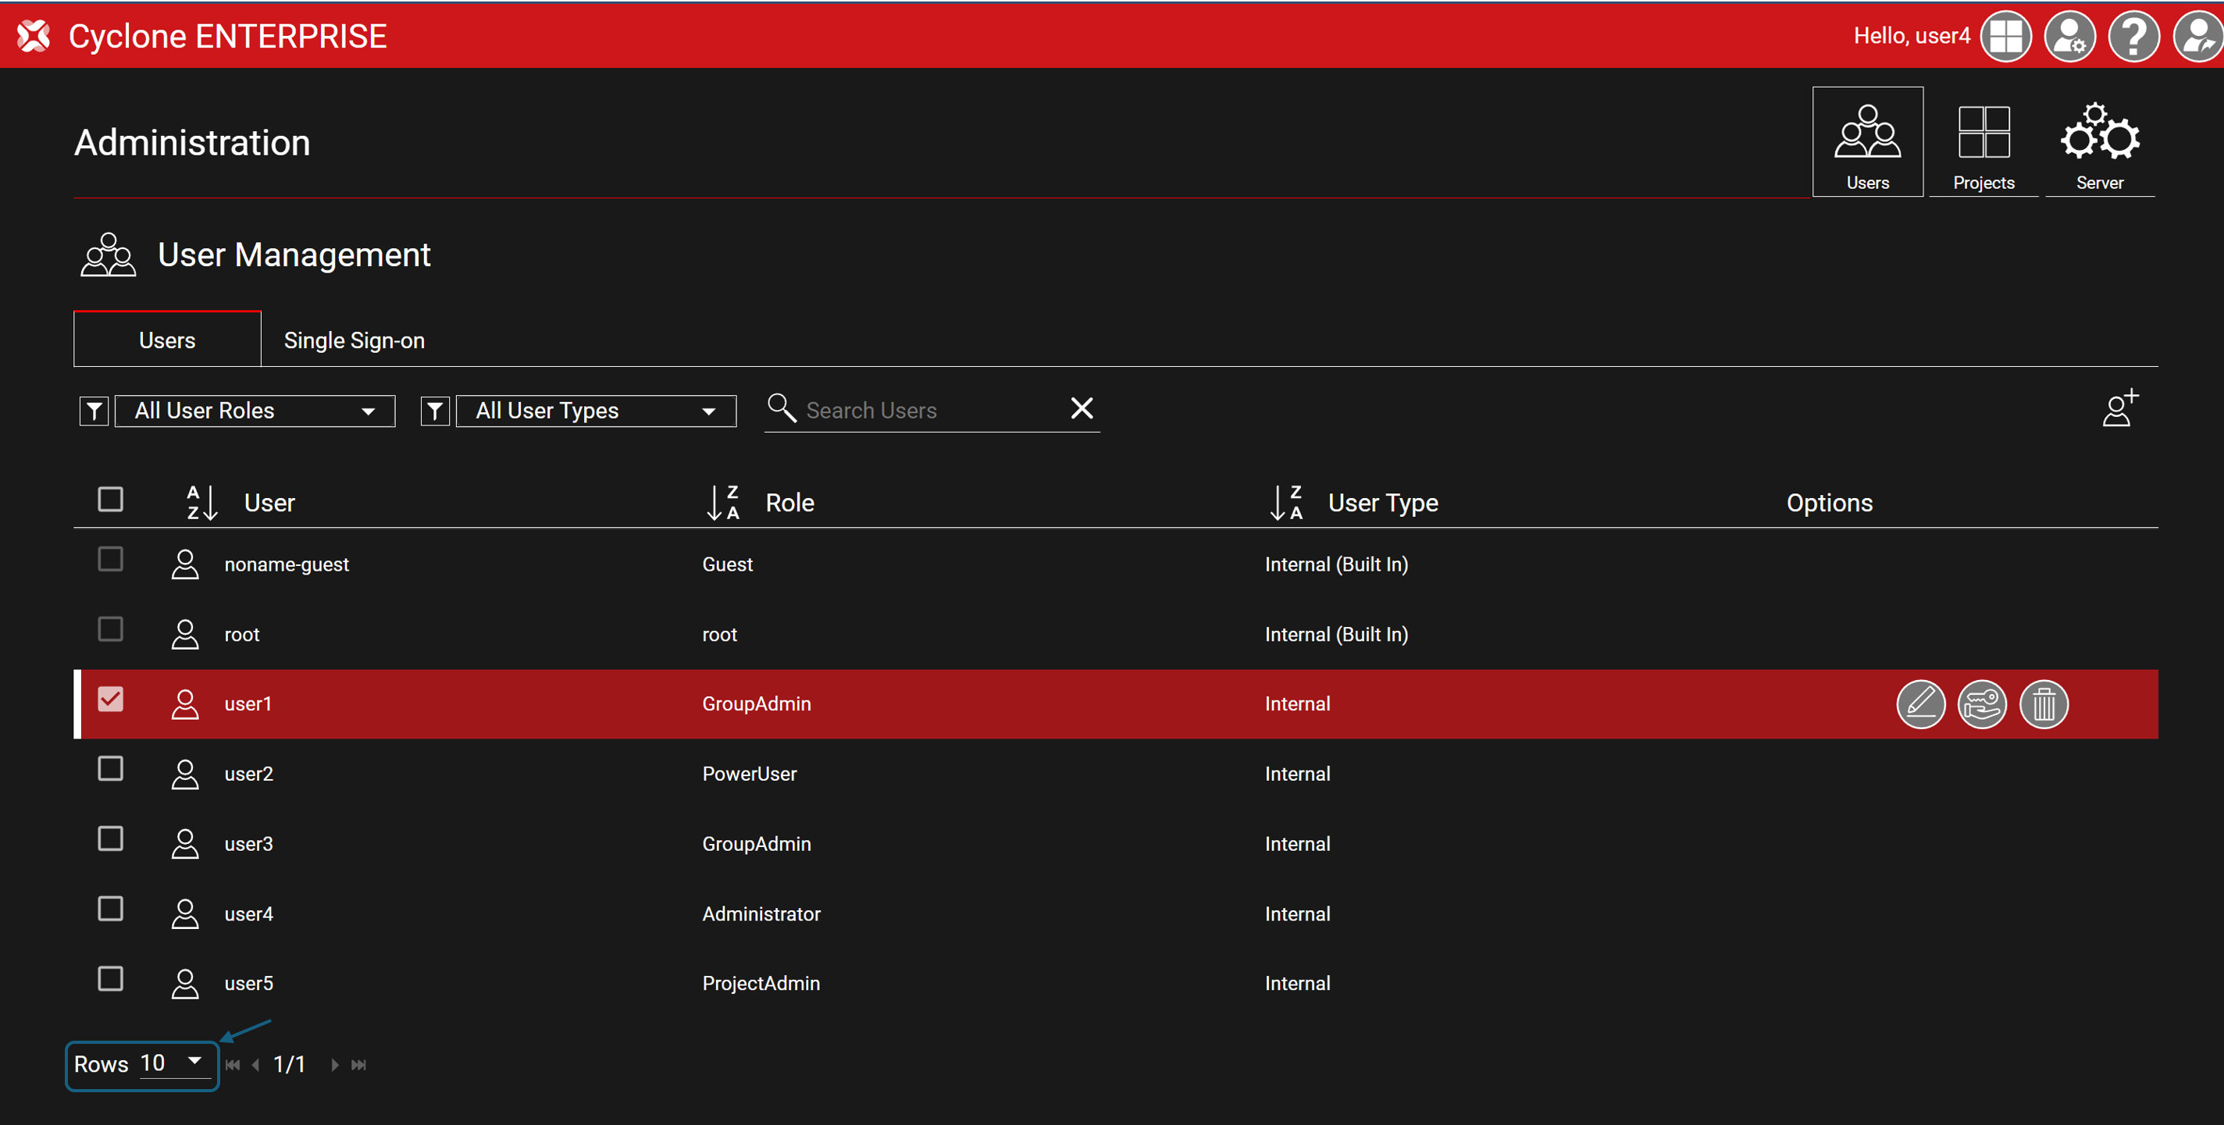The height and width of the screenshot is (1125, 2224).
Task: Switch to the Single Sign-on tab
Action: click(x=354, y=340)
